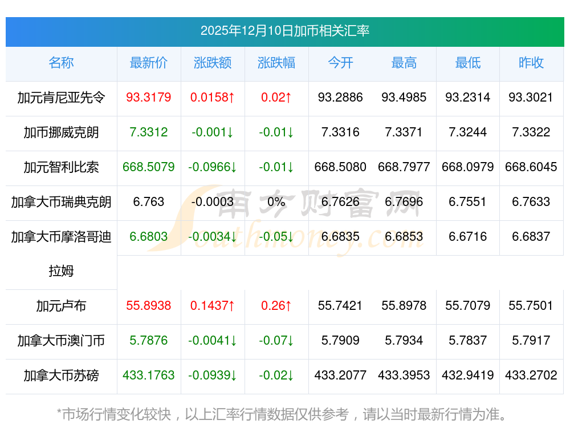Click latest price 7.3312
This screenshot has height=432, width=570.
coord(149,132)
